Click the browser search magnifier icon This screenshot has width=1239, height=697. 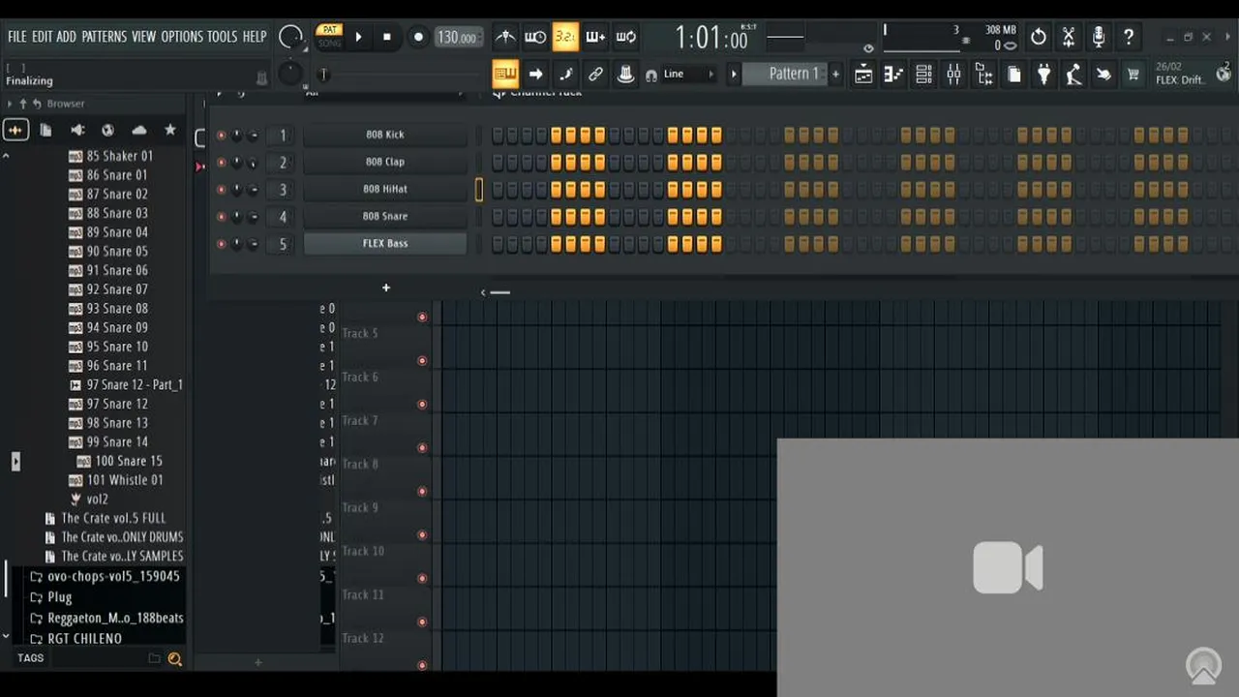[x=175, y=658]
